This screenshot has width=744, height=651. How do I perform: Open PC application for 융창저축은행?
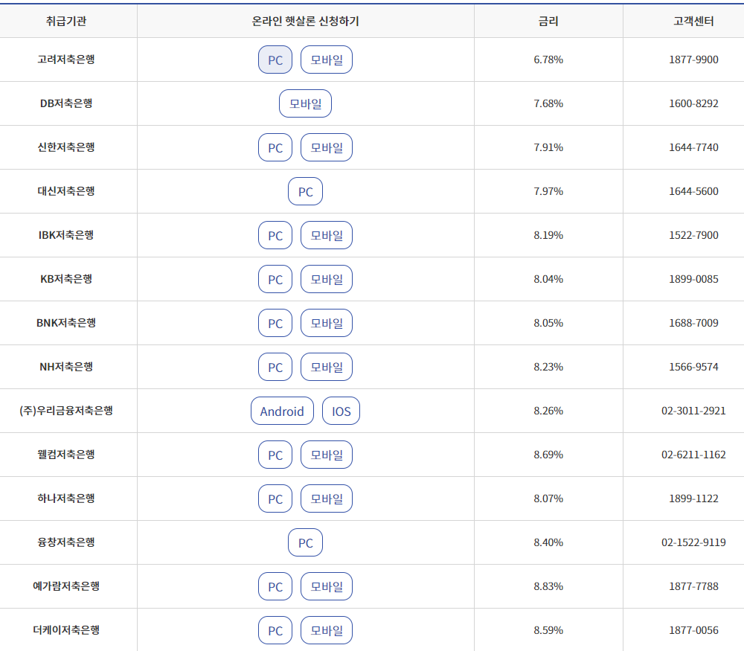coord(306,542)
